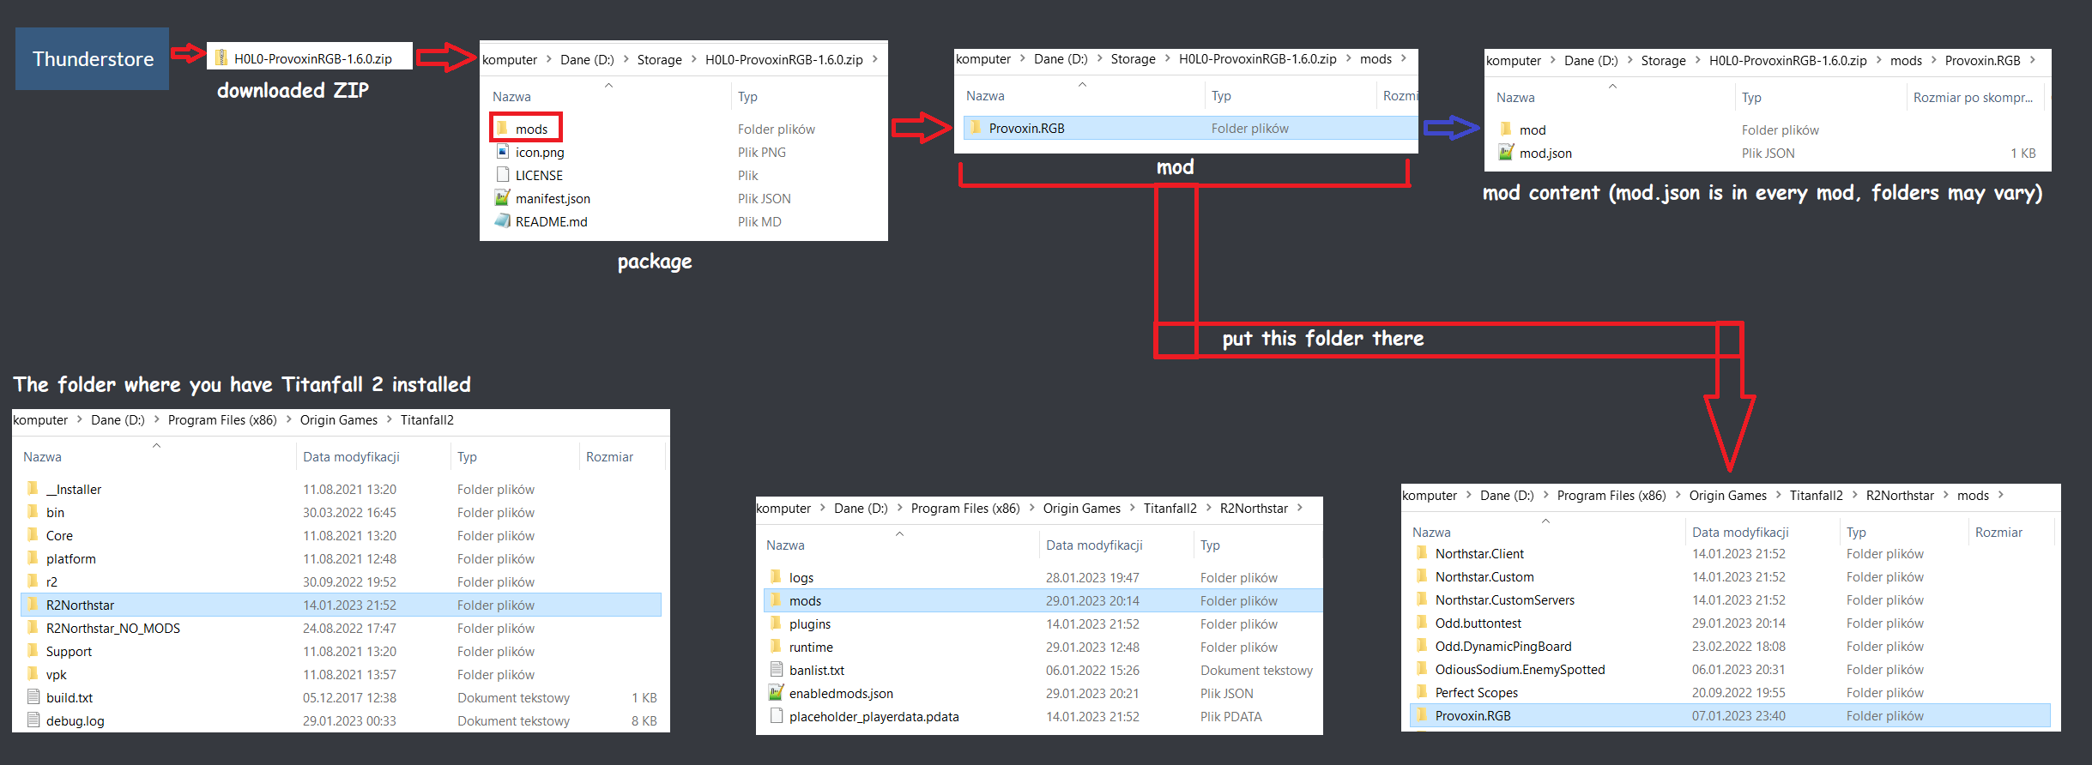Image resolution: width=2092 pixels, height=765 pixels.
Task: Open the mods folder icon in the package window
Action: click(x=503, y=128)
